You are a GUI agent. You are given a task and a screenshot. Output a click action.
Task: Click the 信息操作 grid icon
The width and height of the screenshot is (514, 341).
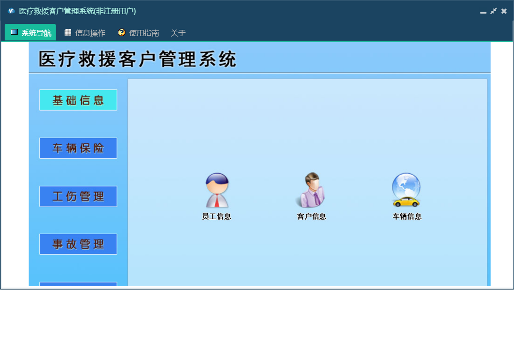(68, 32)
